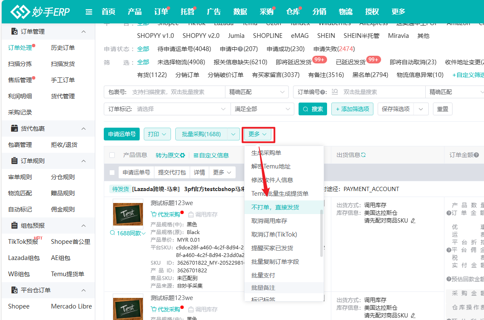Click first product's 调用库存 icon
This screenshot has width=484, height=320.
[191, 214]
